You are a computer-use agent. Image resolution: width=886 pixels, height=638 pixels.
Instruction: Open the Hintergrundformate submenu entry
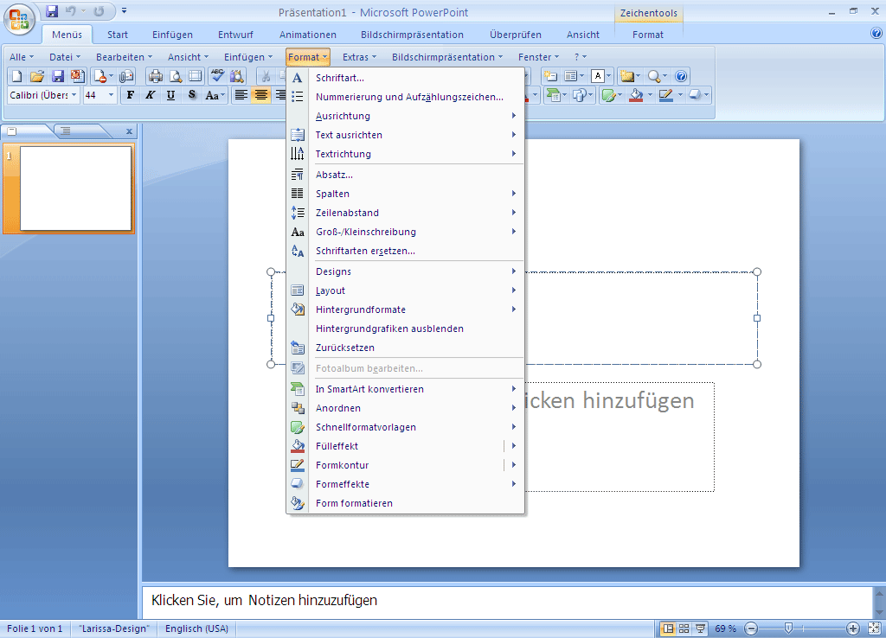click(x=406, y=309)
